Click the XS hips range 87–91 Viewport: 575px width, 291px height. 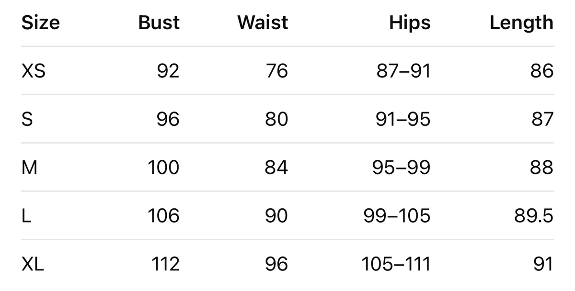tap(403, 71)
